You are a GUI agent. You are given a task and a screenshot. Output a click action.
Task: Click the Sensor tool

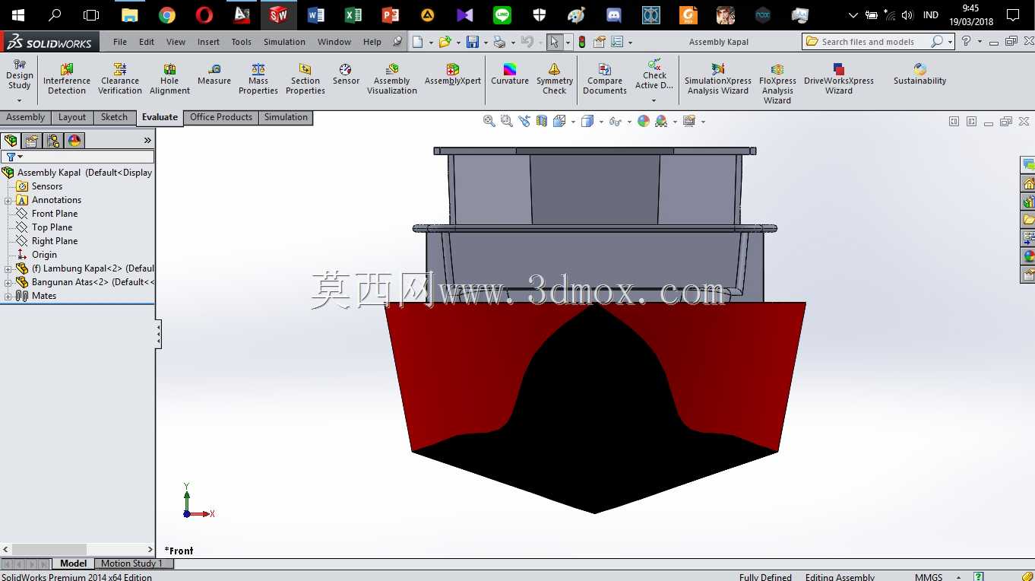pyautogui.click(x=346, y=75)
